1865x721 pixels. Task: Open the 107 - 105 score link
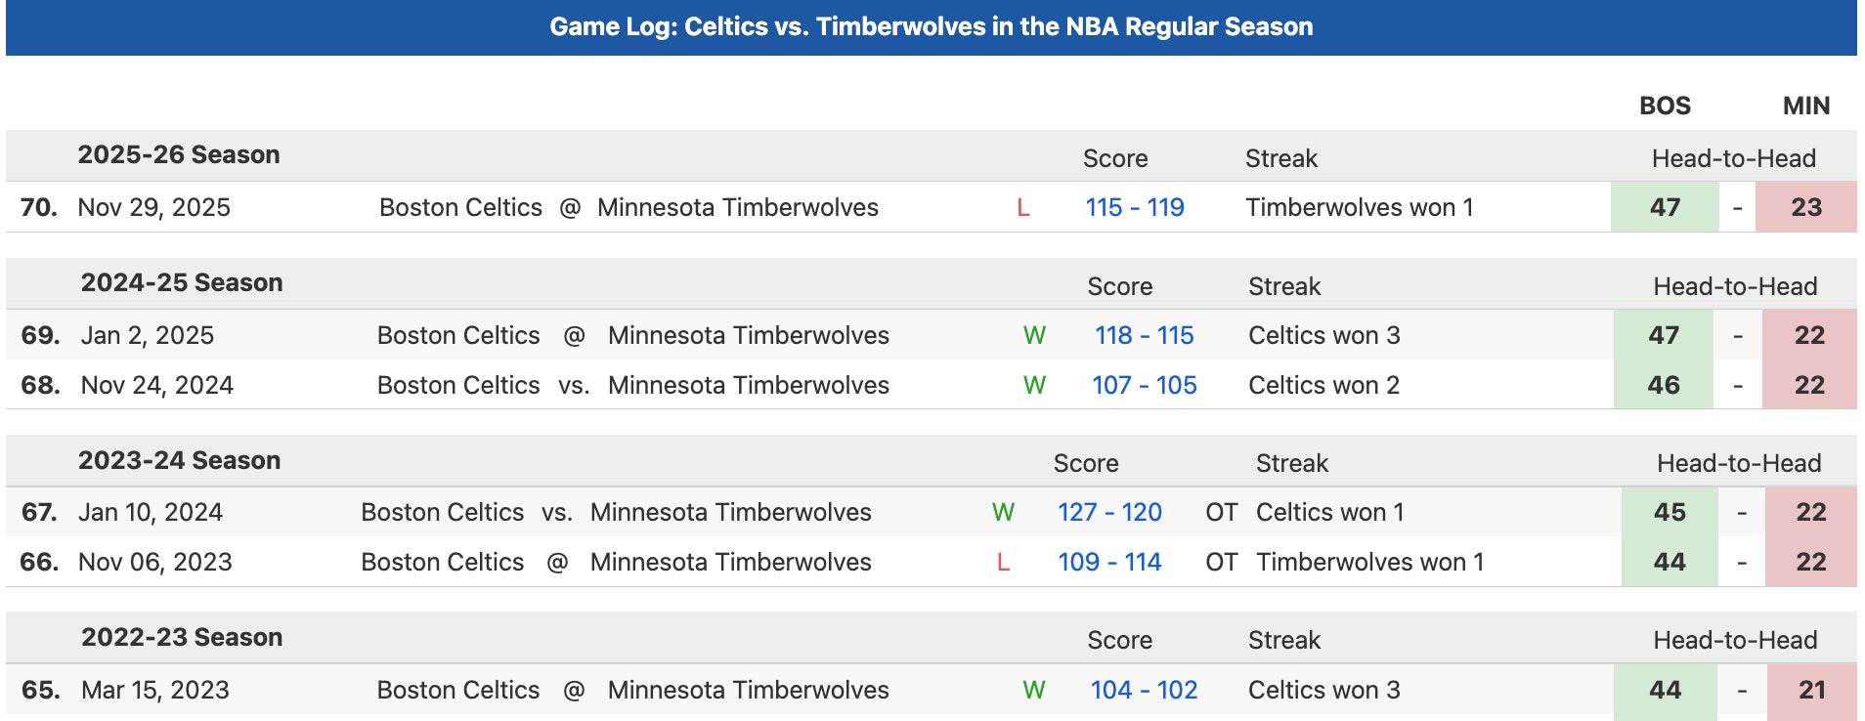click(1144, 385)
